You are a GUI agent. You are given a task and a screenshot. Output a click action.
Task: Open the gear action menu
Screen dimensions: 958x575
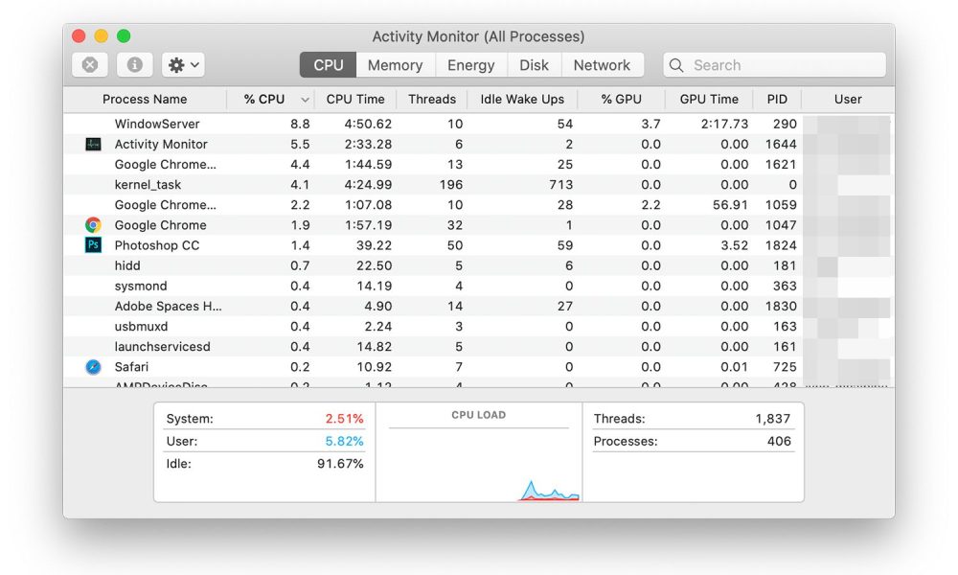183,65
